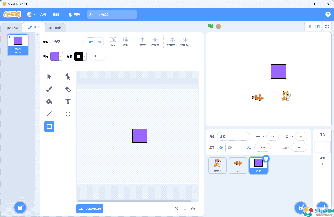Hide the sprite with crossed-eye icon
Screen dimensions: 334x217
pyautogui.click(x=230, y=147)
